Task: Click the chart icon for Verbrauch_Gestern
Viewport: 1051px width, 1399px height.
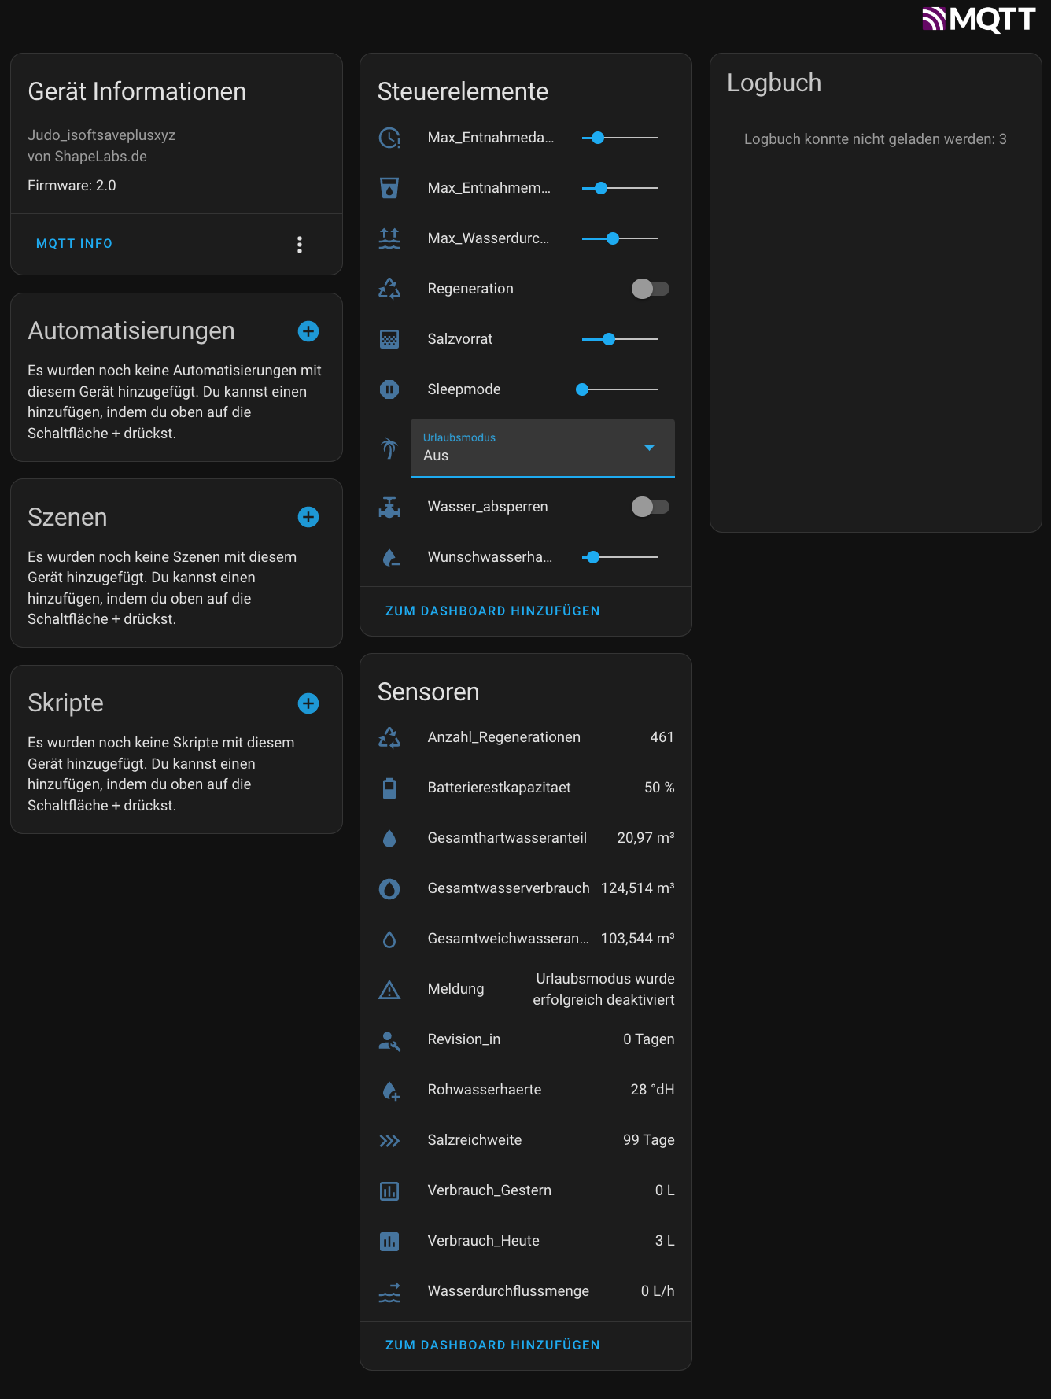Action: [389, 1190]
